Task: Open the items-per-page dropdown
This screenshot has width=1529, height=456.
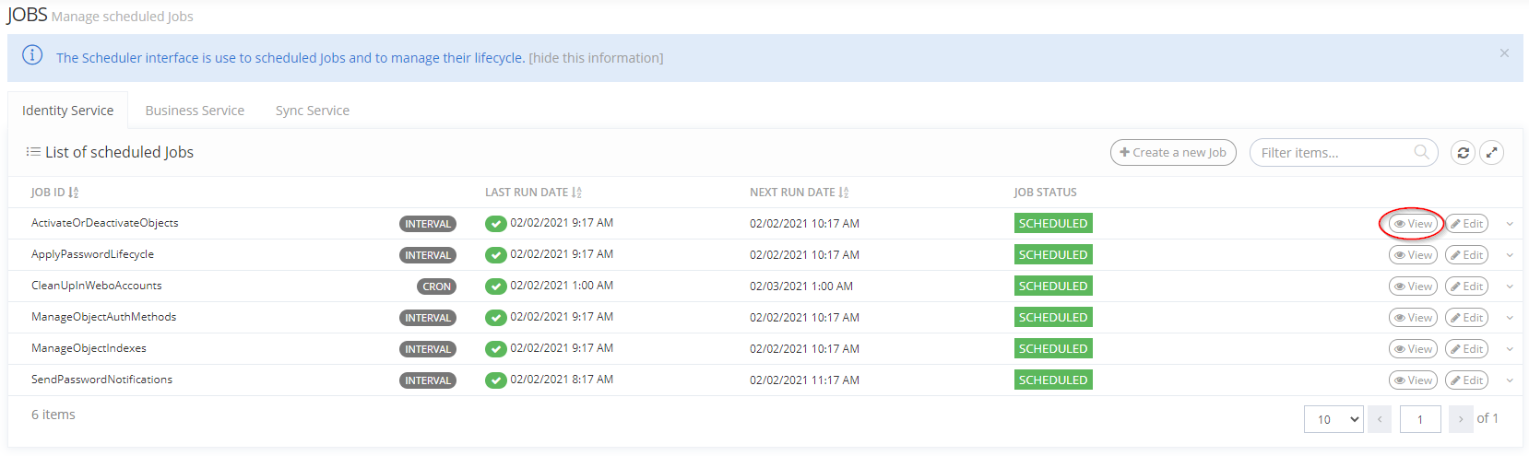Action: click(1333, 419)
